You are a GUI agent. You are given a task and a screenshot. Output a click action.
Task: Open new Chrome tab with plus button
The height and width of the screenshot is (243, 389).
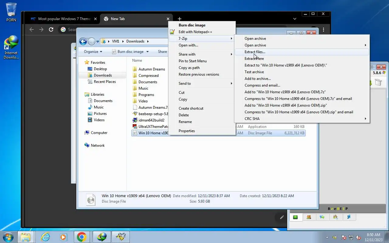[179, 19]
